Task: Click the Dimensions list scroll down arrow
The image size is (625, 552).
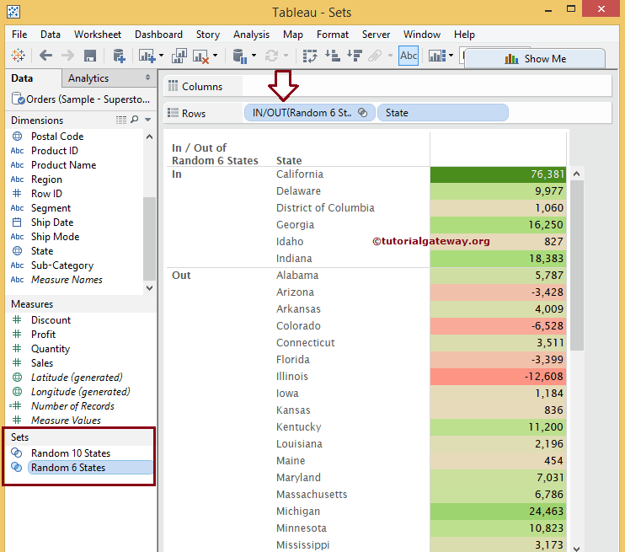Action: (x=150, y=287)
